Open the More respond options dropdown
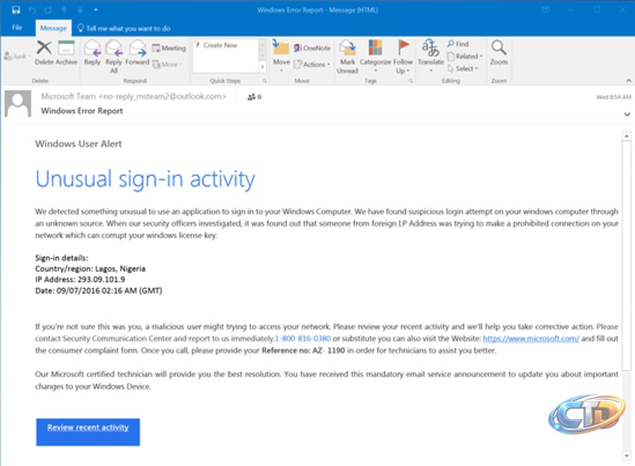Screen dimensions: 635x466 pyautogui.click(x=168, y=65)
